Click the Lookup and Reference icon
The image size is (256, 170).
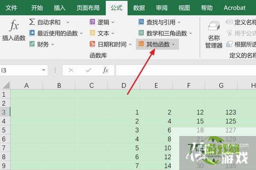coord(141,22)
